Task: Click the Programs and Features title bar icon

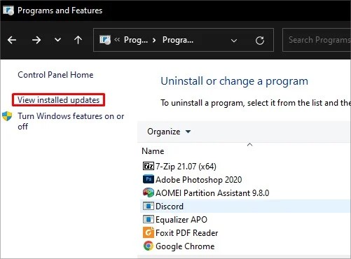Action: pyautogui.click(x=8, y=10)
